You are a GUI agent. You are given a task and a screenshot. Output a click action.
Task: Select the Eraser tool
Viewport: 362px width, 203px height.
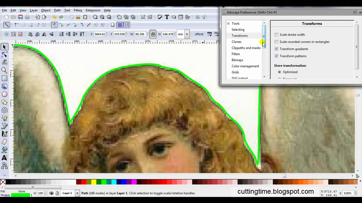(x=5, y=142)
